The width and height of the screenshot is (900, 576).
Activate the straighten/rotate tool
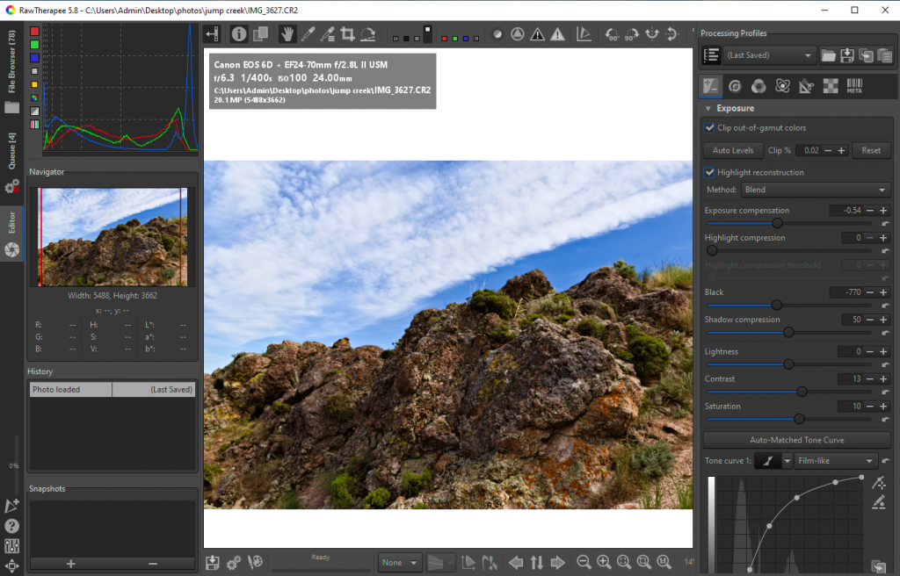click(367, 34)
